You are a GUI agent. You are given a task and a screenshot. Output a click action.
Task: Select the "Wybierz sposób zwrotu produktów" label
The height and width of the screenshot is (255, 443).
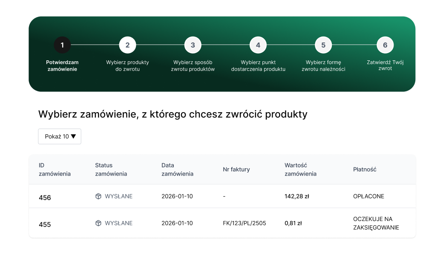coord(193,65)
